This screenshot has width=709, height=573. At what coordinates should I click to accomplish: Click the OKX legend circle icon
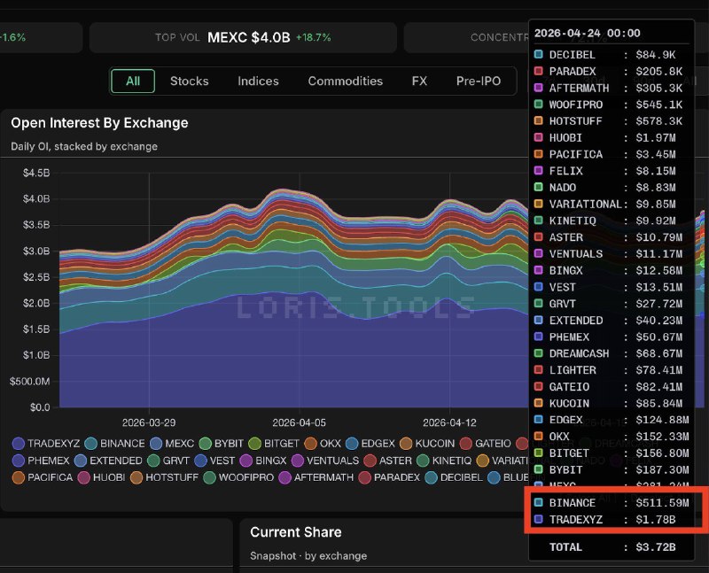coord(311,444)
